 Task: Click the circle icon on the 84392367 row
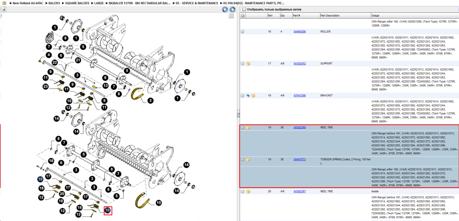point(243,192)
